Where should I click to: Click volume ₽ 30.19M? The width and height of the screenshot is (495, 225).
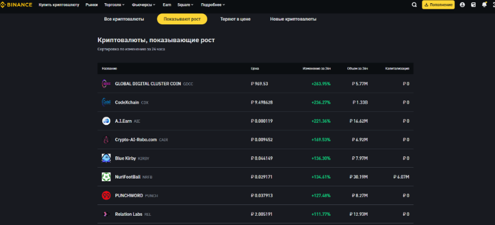click(x=359, y=177)
